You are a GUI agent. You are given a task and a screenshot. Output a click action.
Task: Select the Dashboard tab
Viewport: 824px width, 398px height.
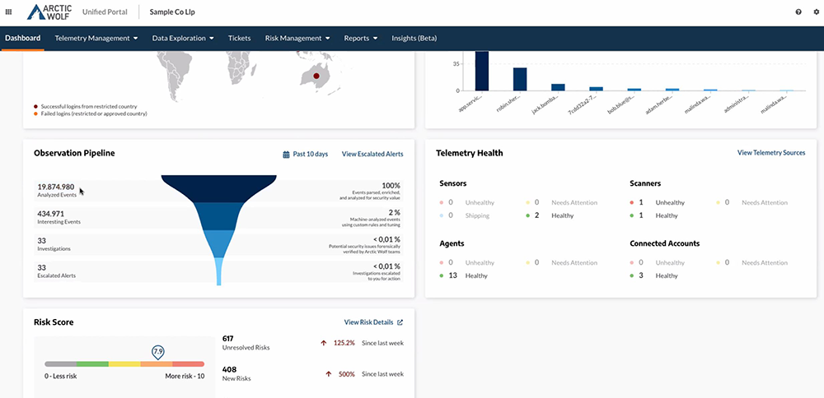pos(22,38)
